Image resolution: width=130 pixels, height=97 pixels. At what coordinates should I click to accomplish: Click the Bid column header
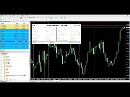coord(17,23)
